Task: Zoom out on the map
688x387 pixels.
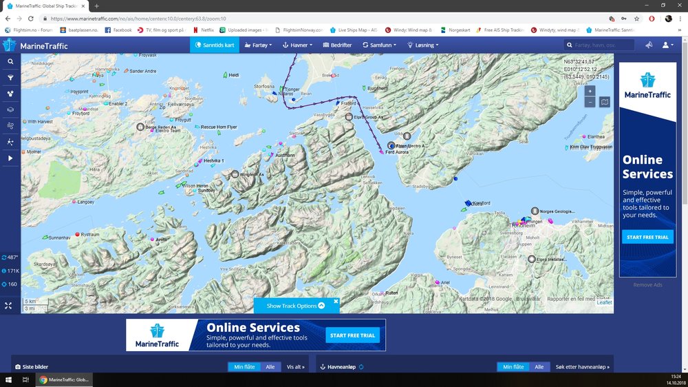Action: click(590, 103)
